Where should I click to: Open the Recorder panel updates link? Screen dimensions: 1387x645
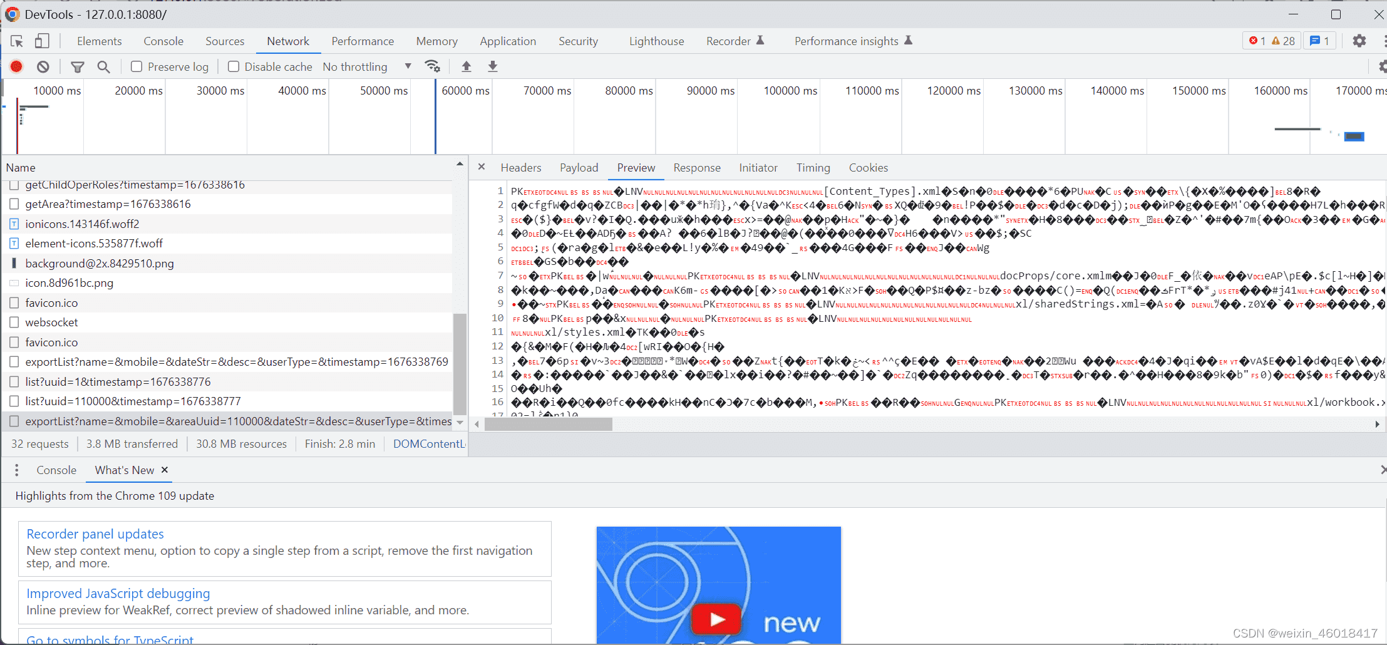95,534
